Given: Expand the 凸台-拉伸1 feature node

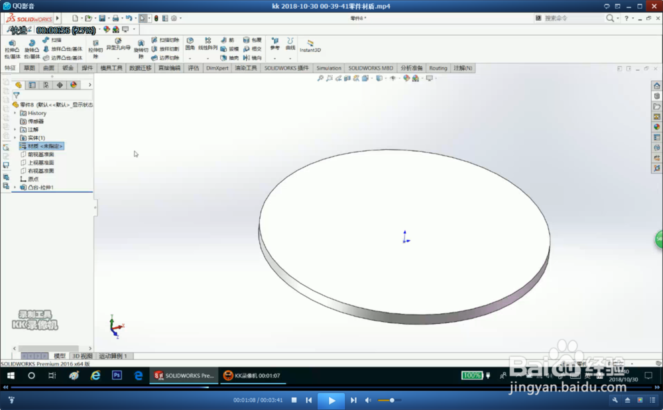Looking at the screenshot, I should (x=15, y=187).
